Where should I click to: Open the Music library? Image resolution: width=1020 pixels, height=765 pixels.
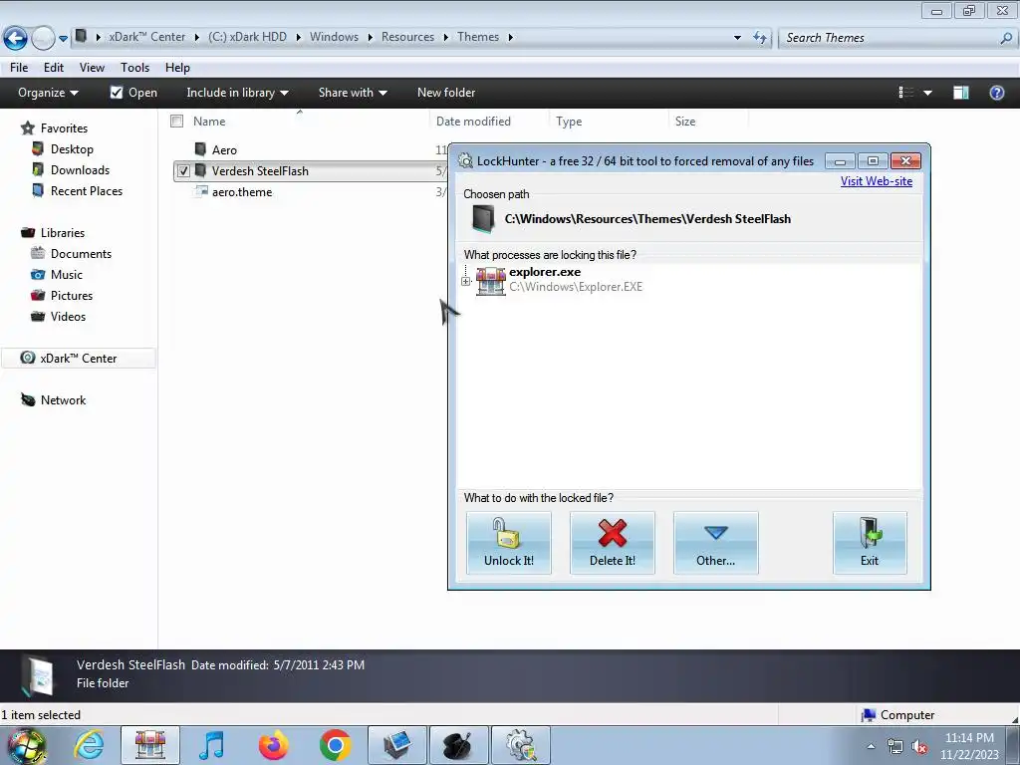67,275
